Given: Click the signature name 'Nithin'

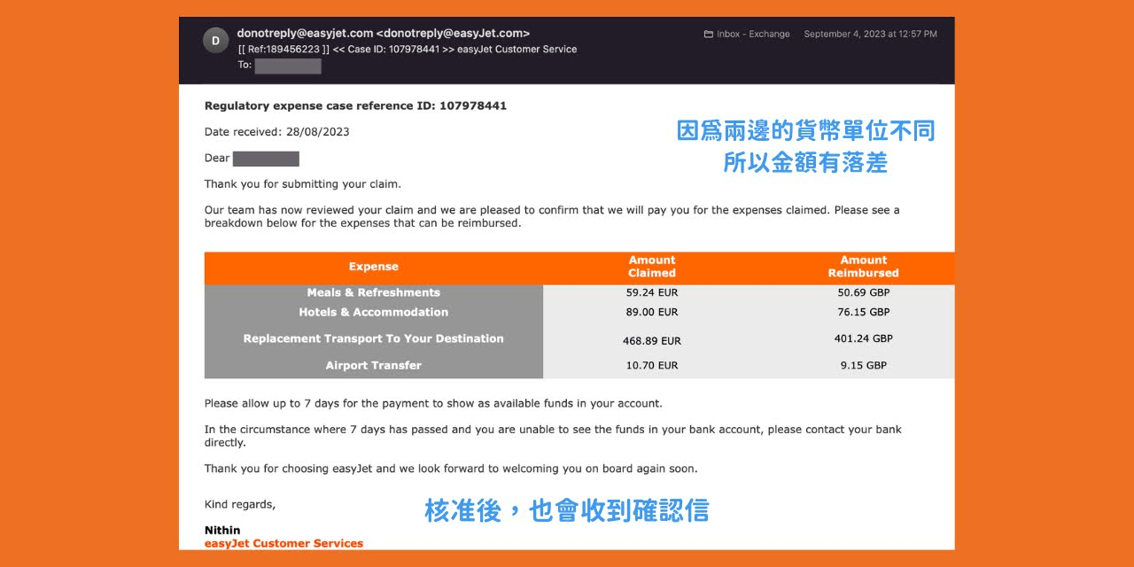Looking at the screenshot, I should (x=222, y=531).
